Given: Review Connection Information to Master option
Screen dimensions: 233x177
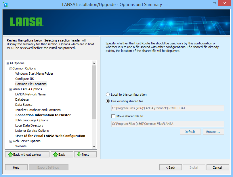Looking at the screenshot, I should [43, 115].
